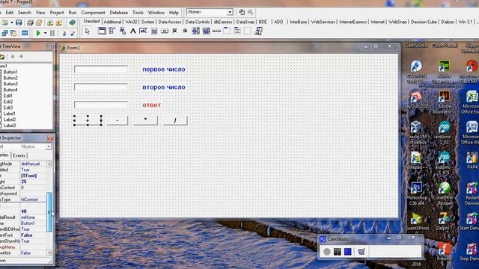Viewport: 479px width, 269px height.
Task: Open the Project menu
Action: pyautogui.click(x=57, y=13)
